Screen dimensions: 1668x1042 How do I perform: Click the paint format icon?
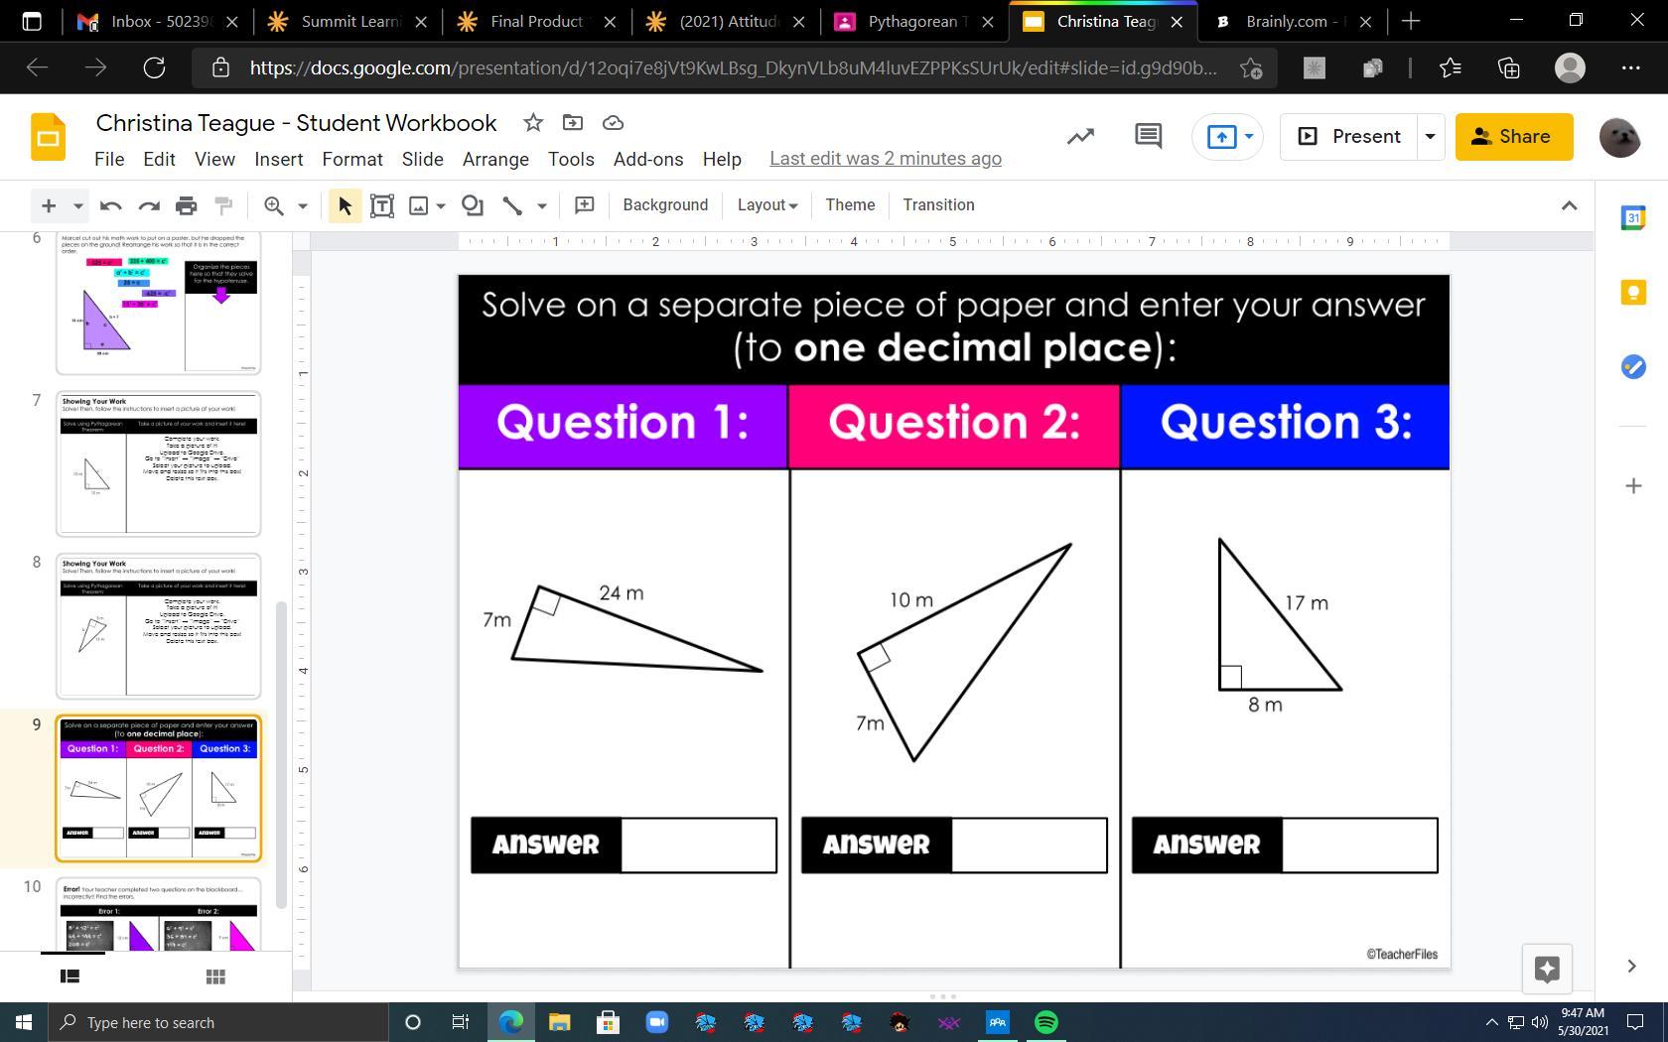tap(224, 205)
